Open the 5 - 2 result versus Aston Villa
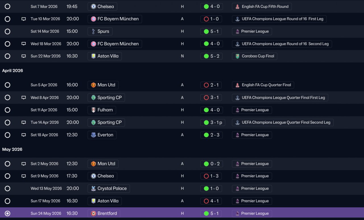 pos(211,56)
